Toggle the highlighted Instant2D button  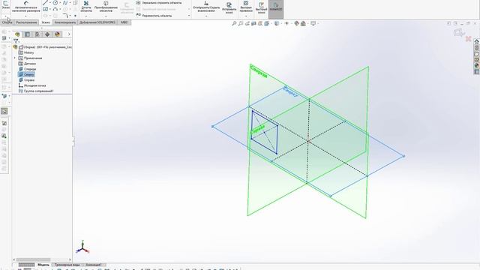coord(276,8)
